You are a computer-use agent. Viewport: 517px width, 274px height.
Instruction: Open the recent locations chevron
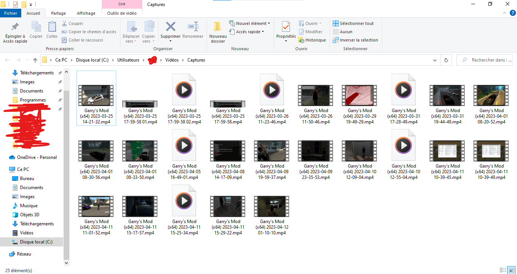[26, 60]
